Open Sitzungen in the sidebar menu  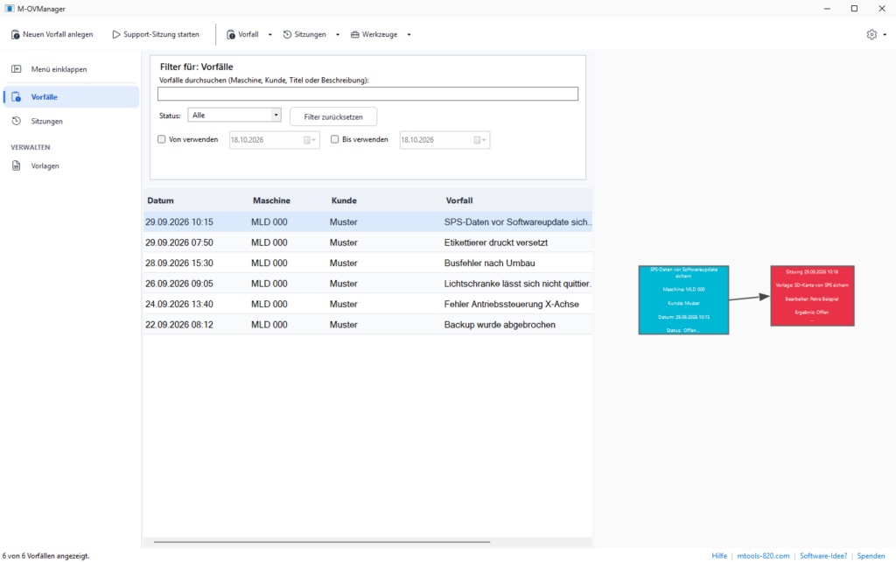[x=72, y=121]
